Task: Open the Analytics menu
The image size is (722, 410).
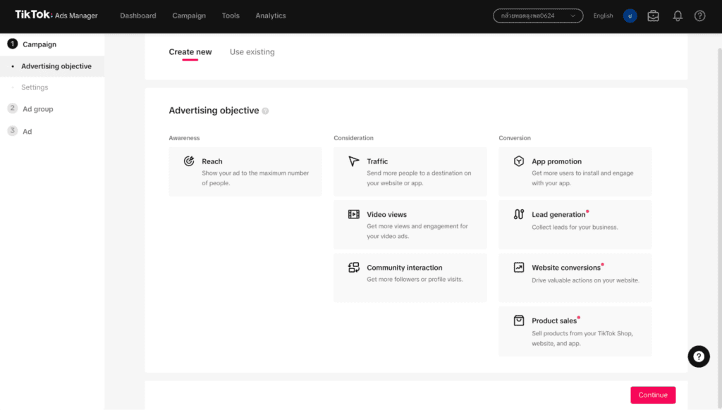Action: click(x=271, y=15)
